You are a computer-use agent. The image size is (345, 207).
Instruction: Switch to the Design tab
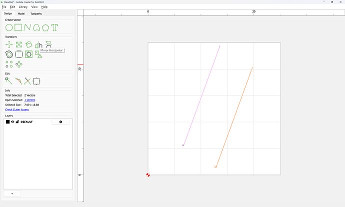tap(8, 13)
